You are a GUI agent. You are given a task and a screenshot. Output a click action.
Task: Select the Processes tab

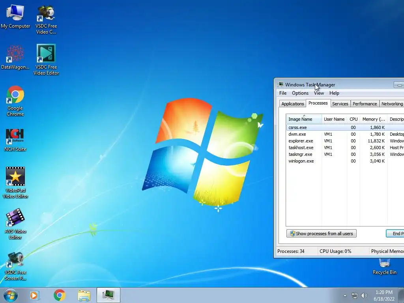click(x=318, y=103)
